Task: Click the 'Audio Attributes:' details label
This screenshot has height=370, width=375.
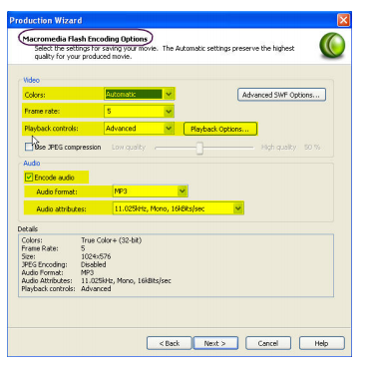Action: 47,280
